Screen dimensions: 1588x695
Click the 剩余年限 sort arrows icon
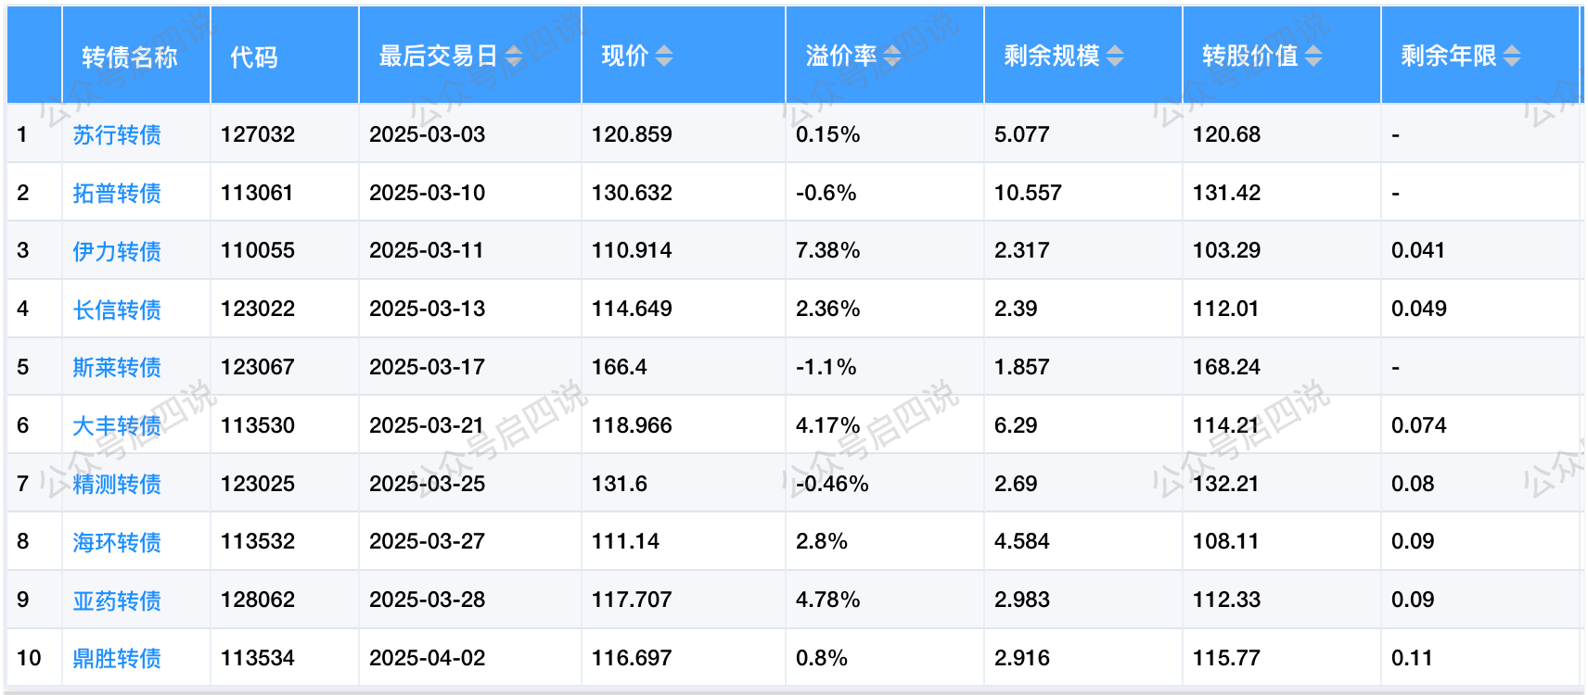pos(1512,57)
